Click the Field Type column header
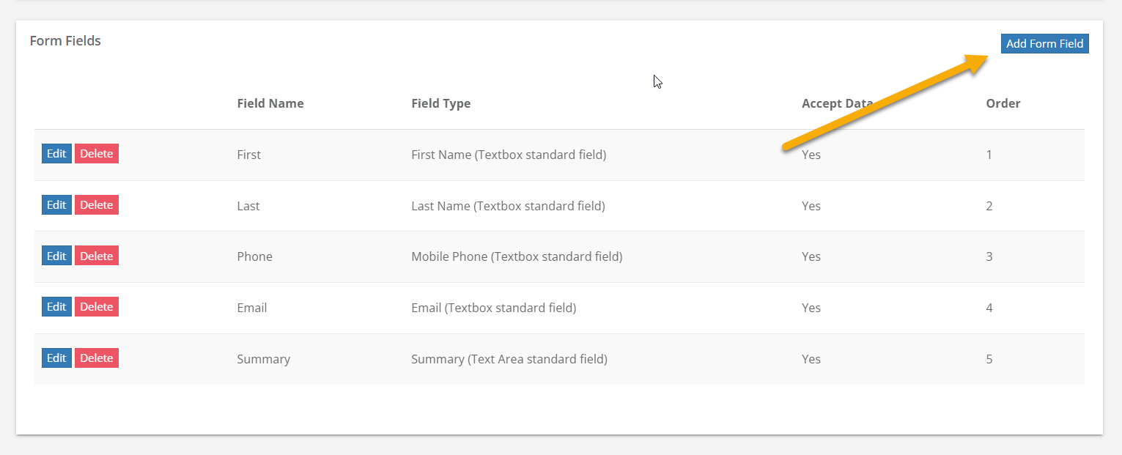The image size is (1122, 455). tap(441, 103)
